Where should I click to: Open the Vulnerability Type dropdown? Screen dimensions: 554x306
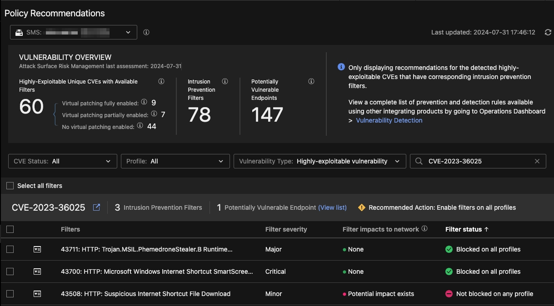(x=319, y=161)
